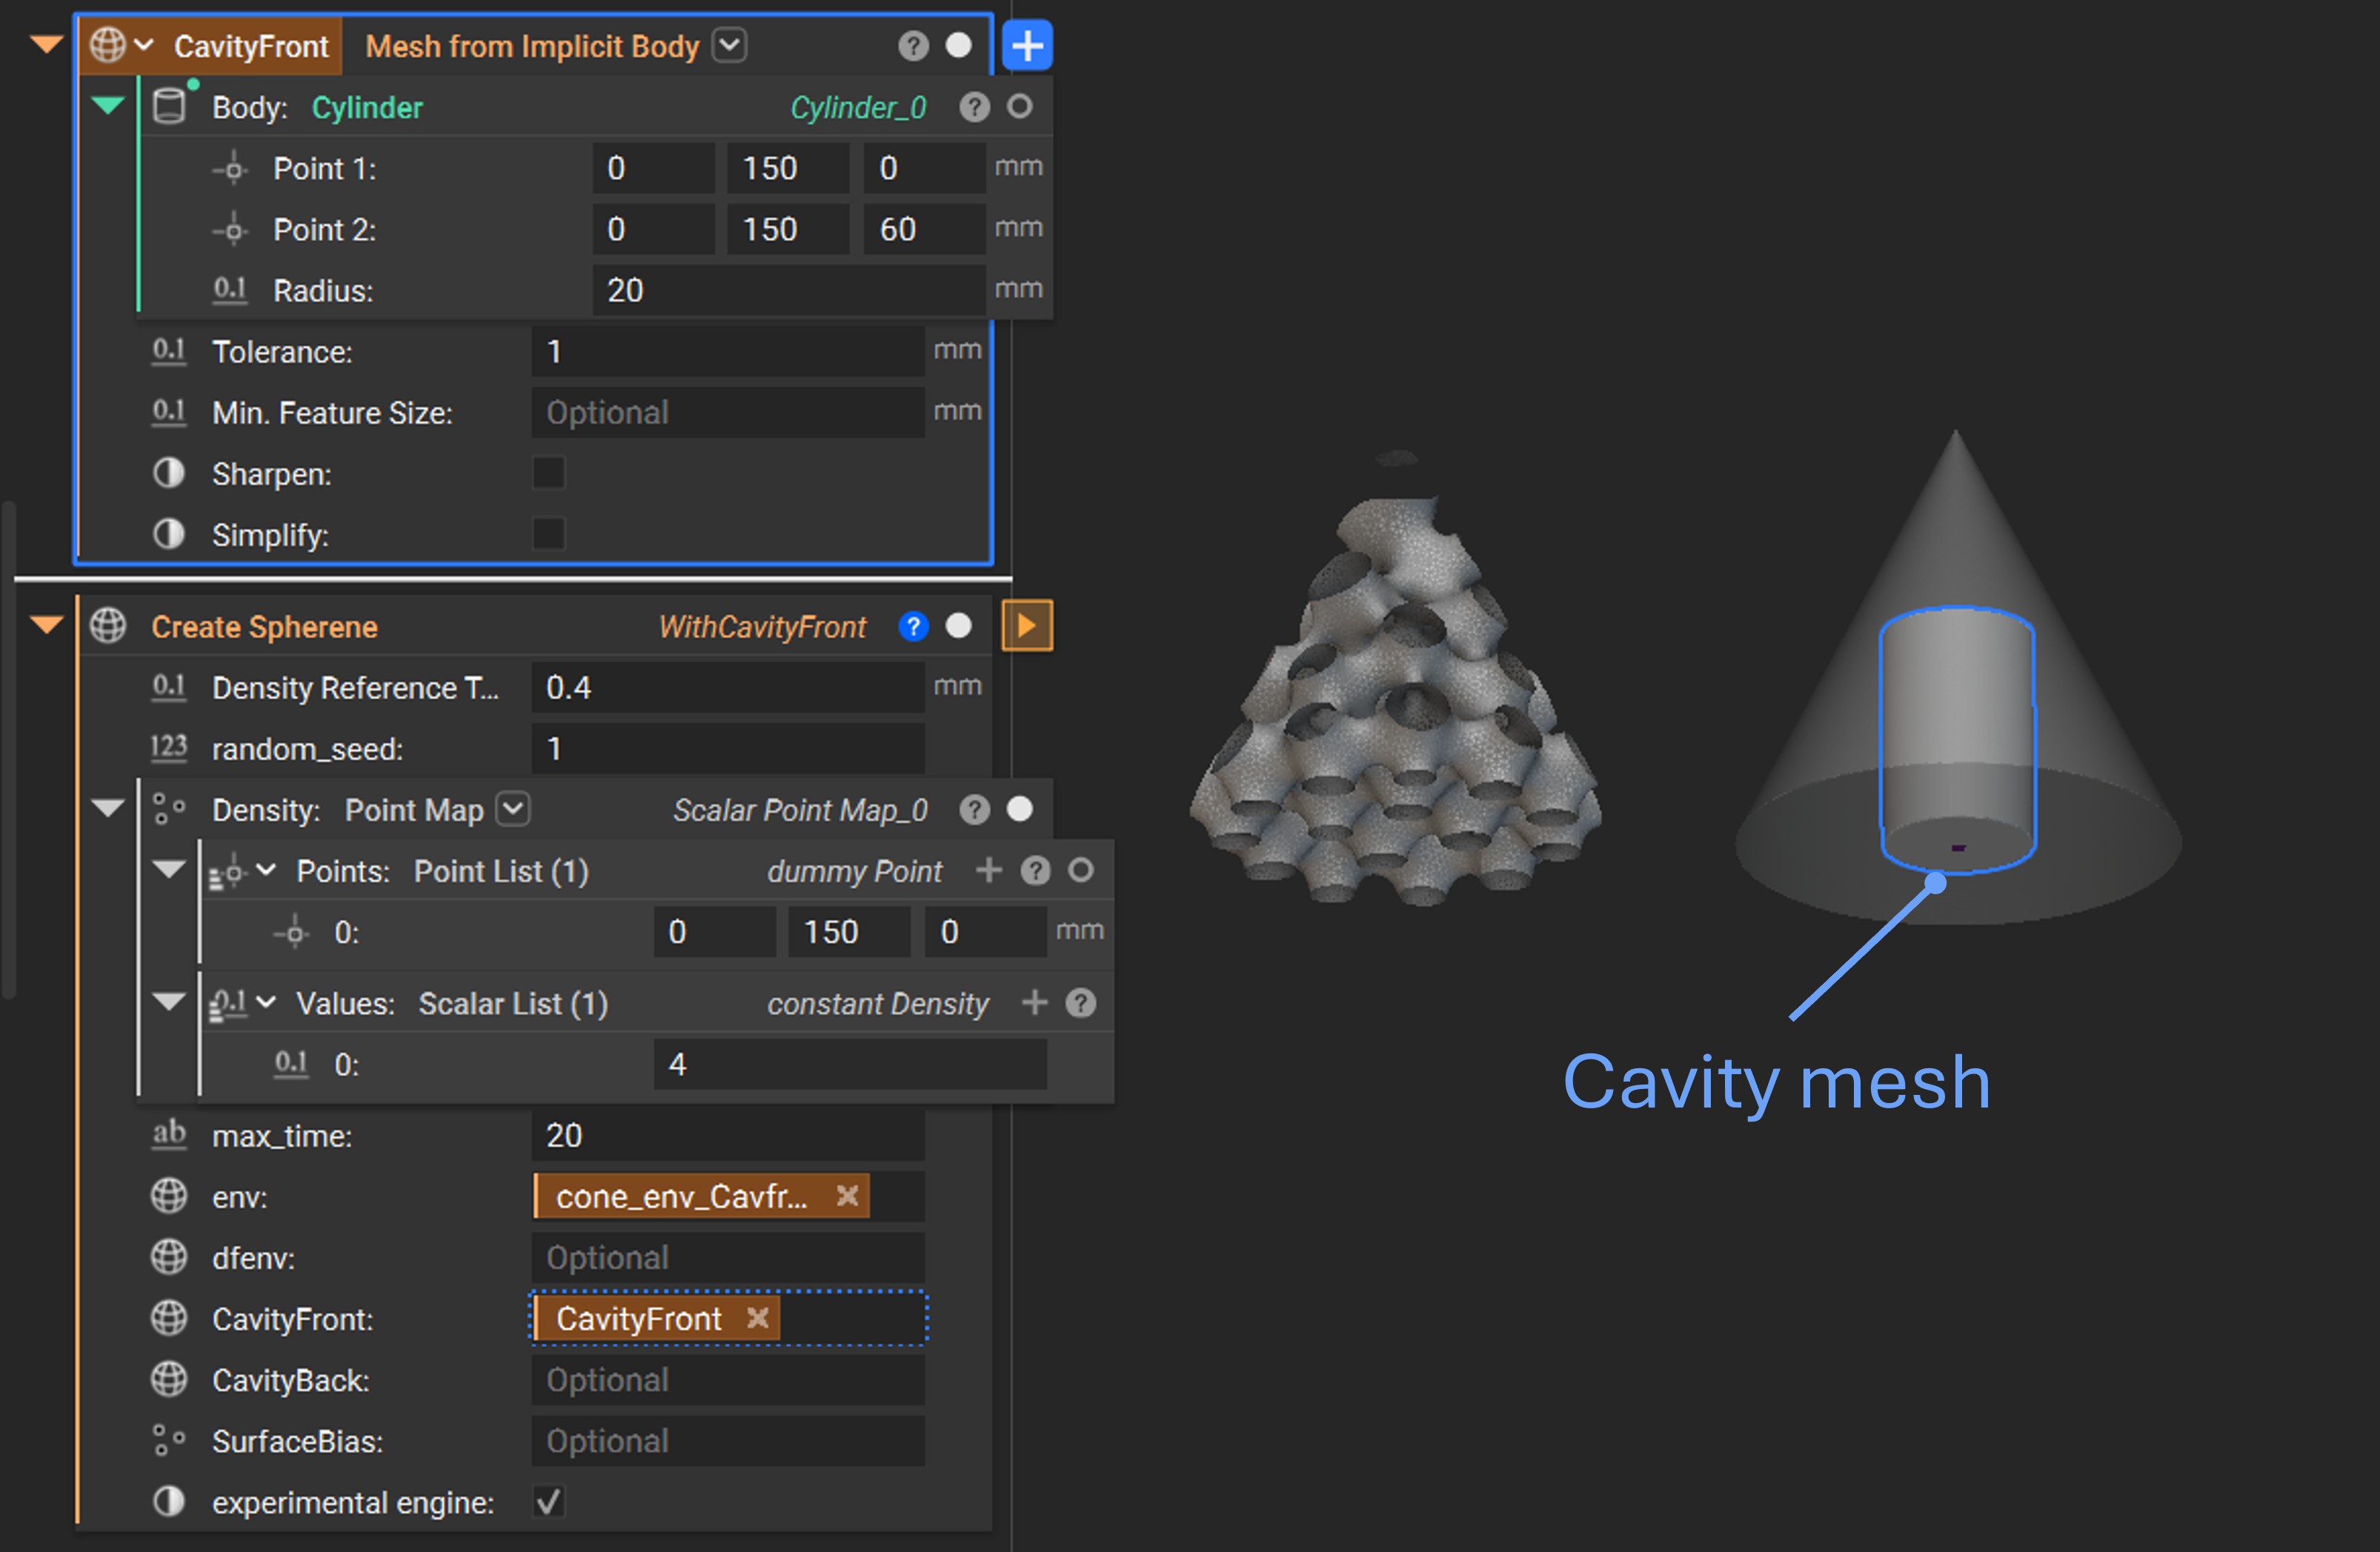Toggle visibility circle of Create Spherene block
This screenshot has width=2380, height=1552.
pyautogui.click(x=958, y=626)
